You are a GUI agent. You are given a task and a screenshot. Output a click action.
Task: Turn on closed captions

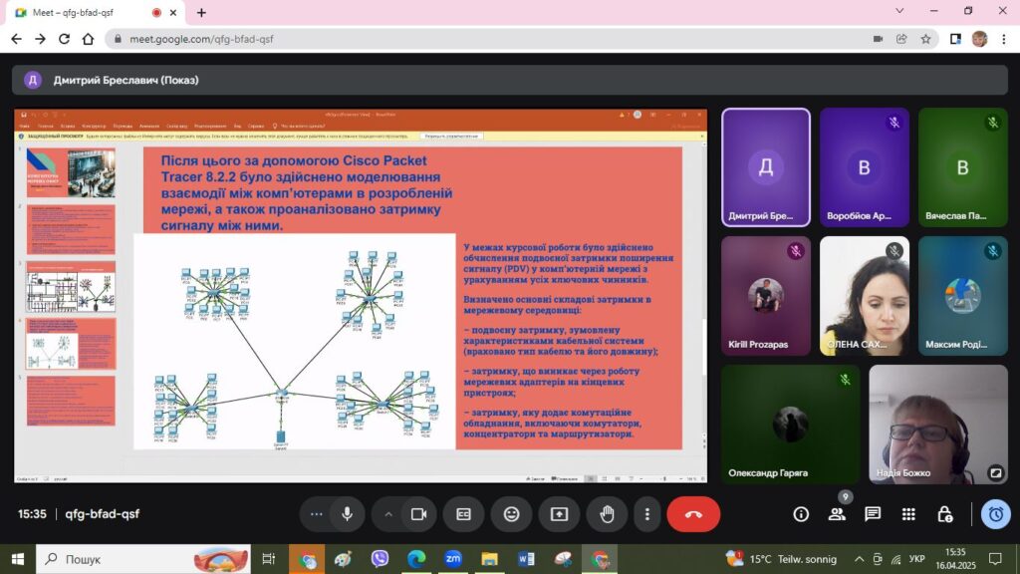(x=463, y=514)
